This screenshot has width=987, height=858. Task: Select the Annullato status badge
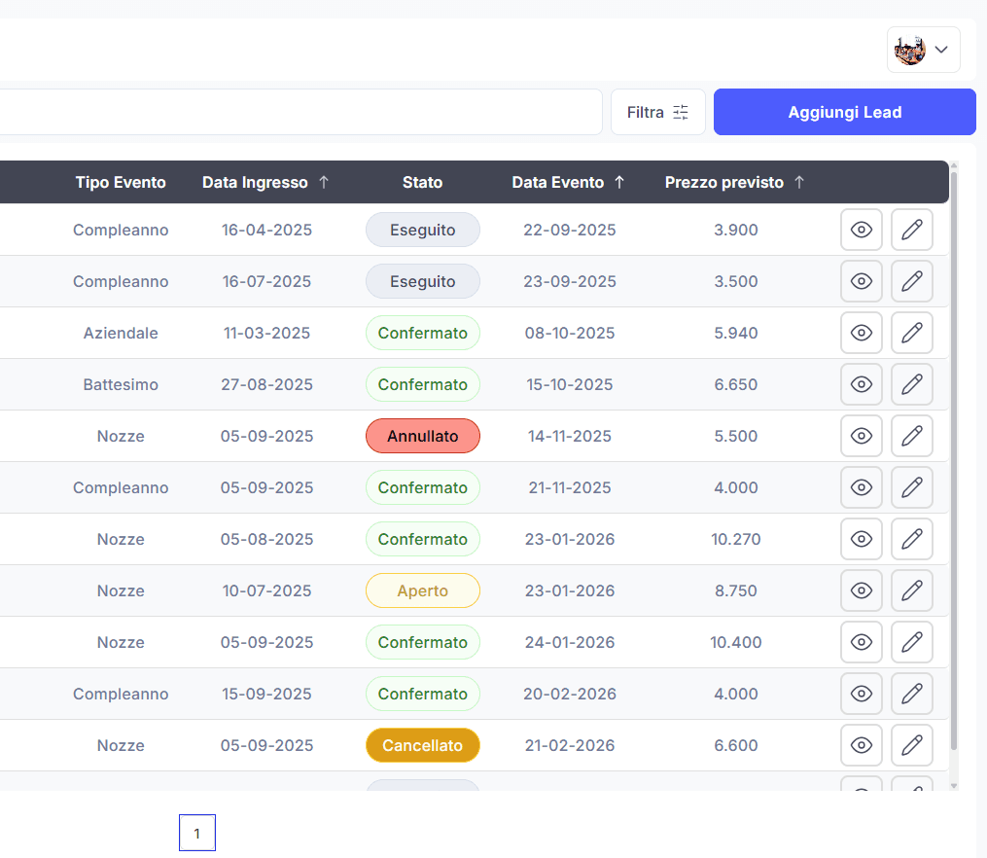[x=422, y=436]
